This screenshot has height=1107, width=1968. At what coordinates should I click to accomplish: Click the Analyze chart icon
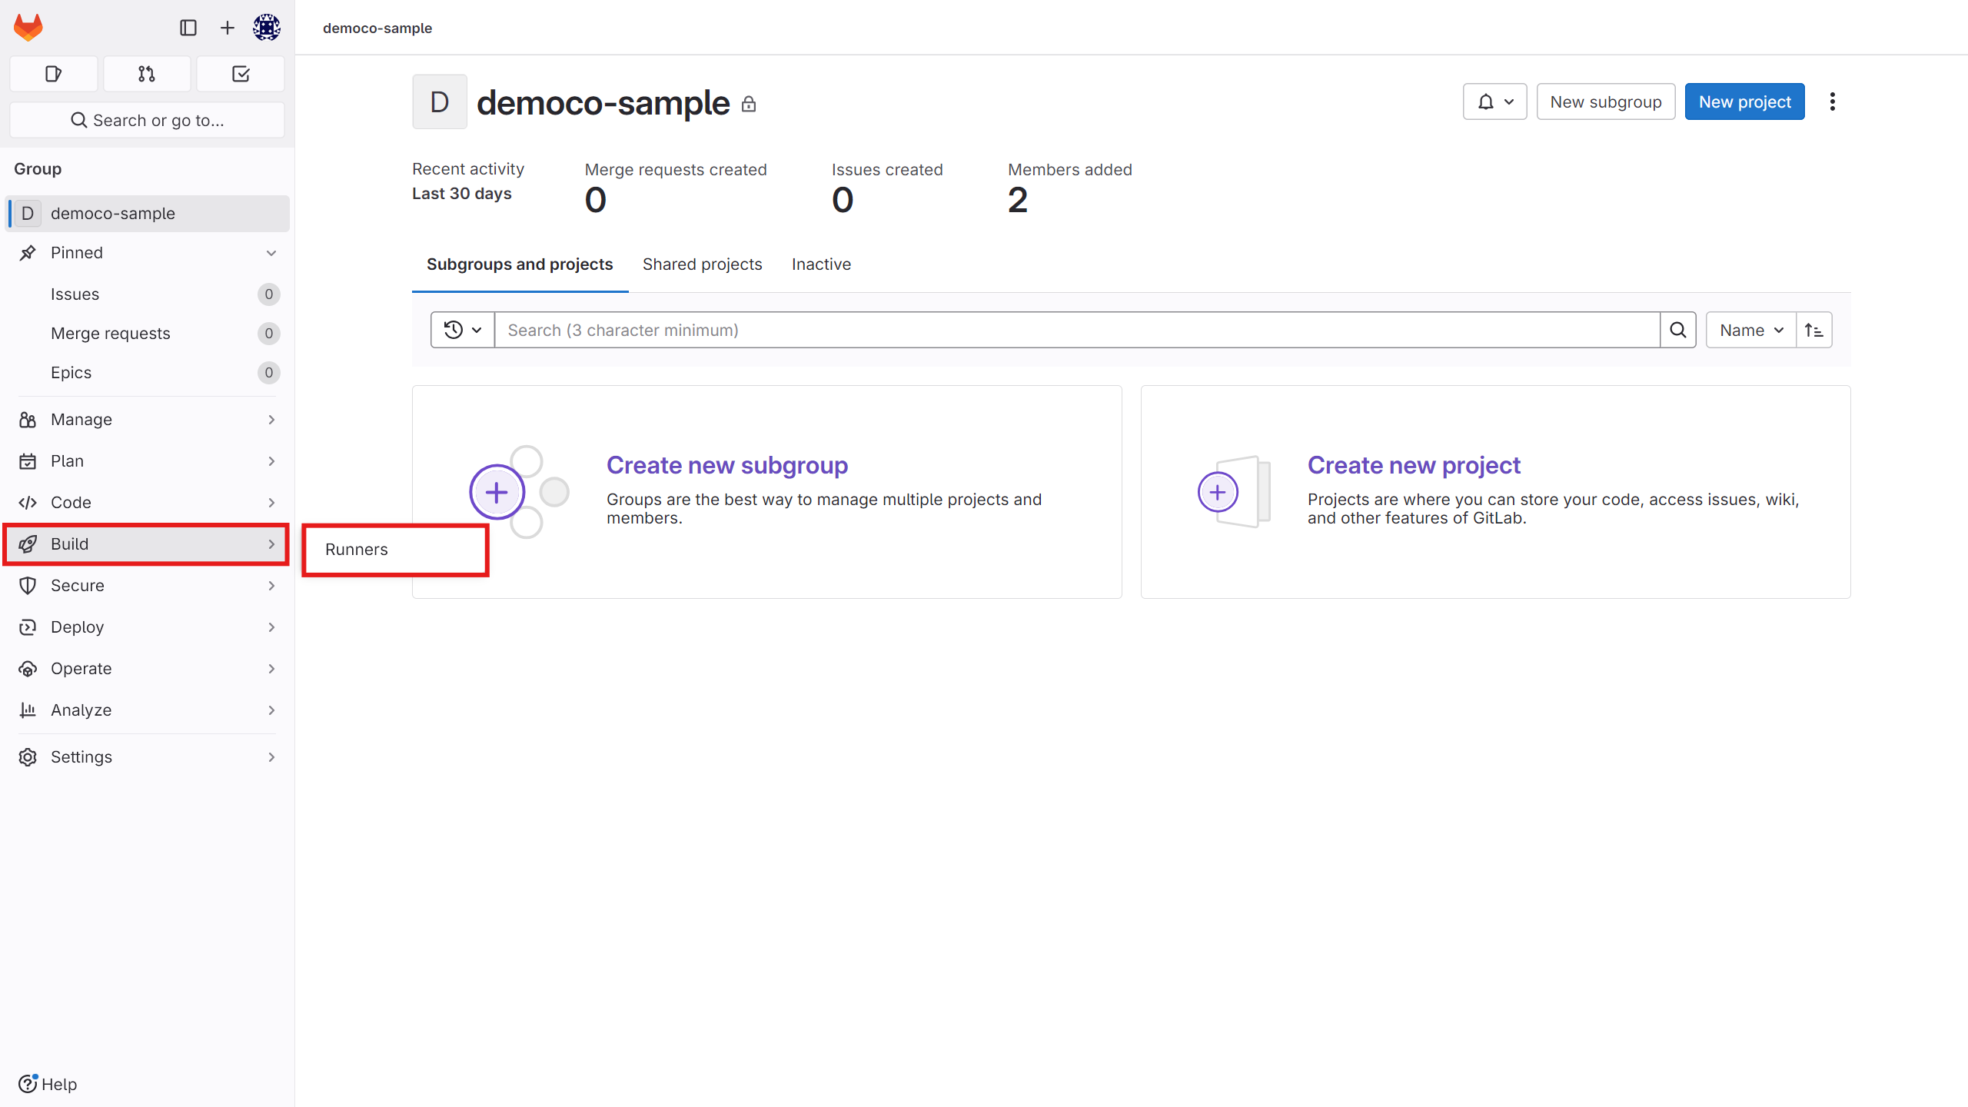tap(28, 710)
